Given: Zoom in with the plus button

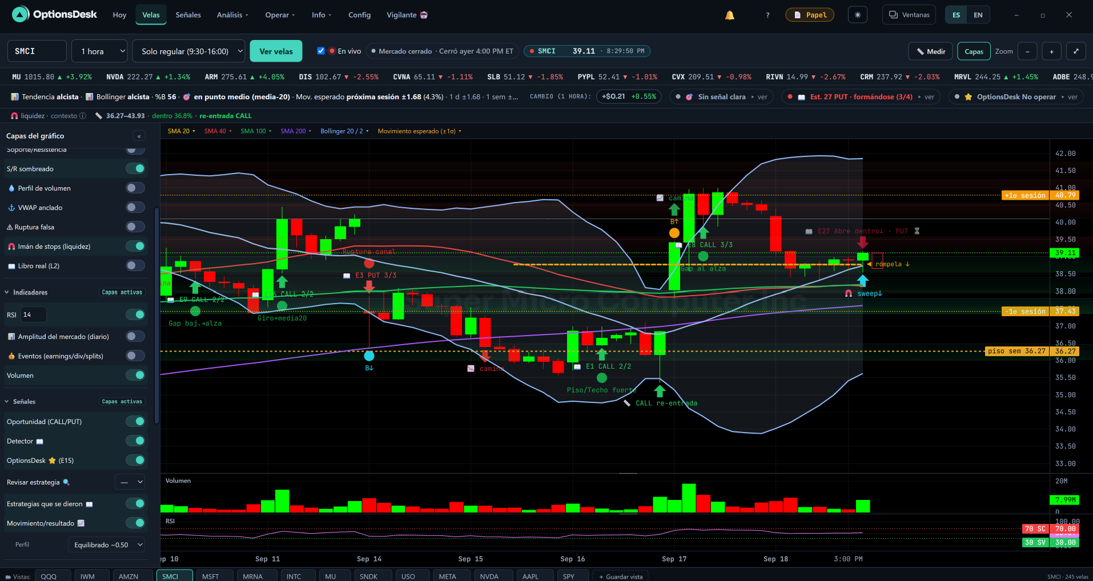Looking at the screenshot, I should click(x=1051, y=51).
